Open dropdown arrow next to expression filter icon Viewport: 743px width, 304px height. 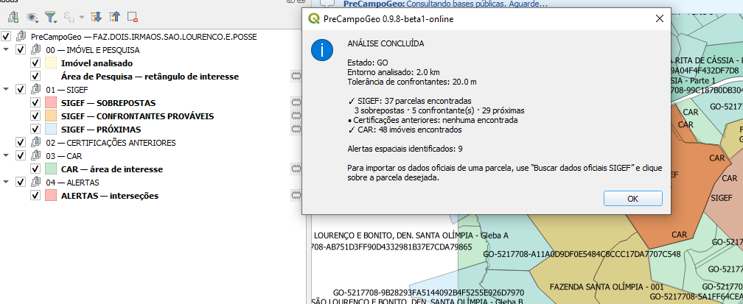[x=82, y=18]
